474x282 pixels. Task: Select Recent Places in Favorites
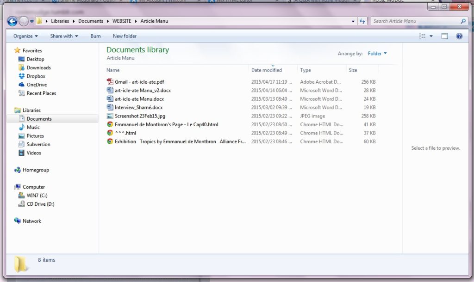point(41,93)
